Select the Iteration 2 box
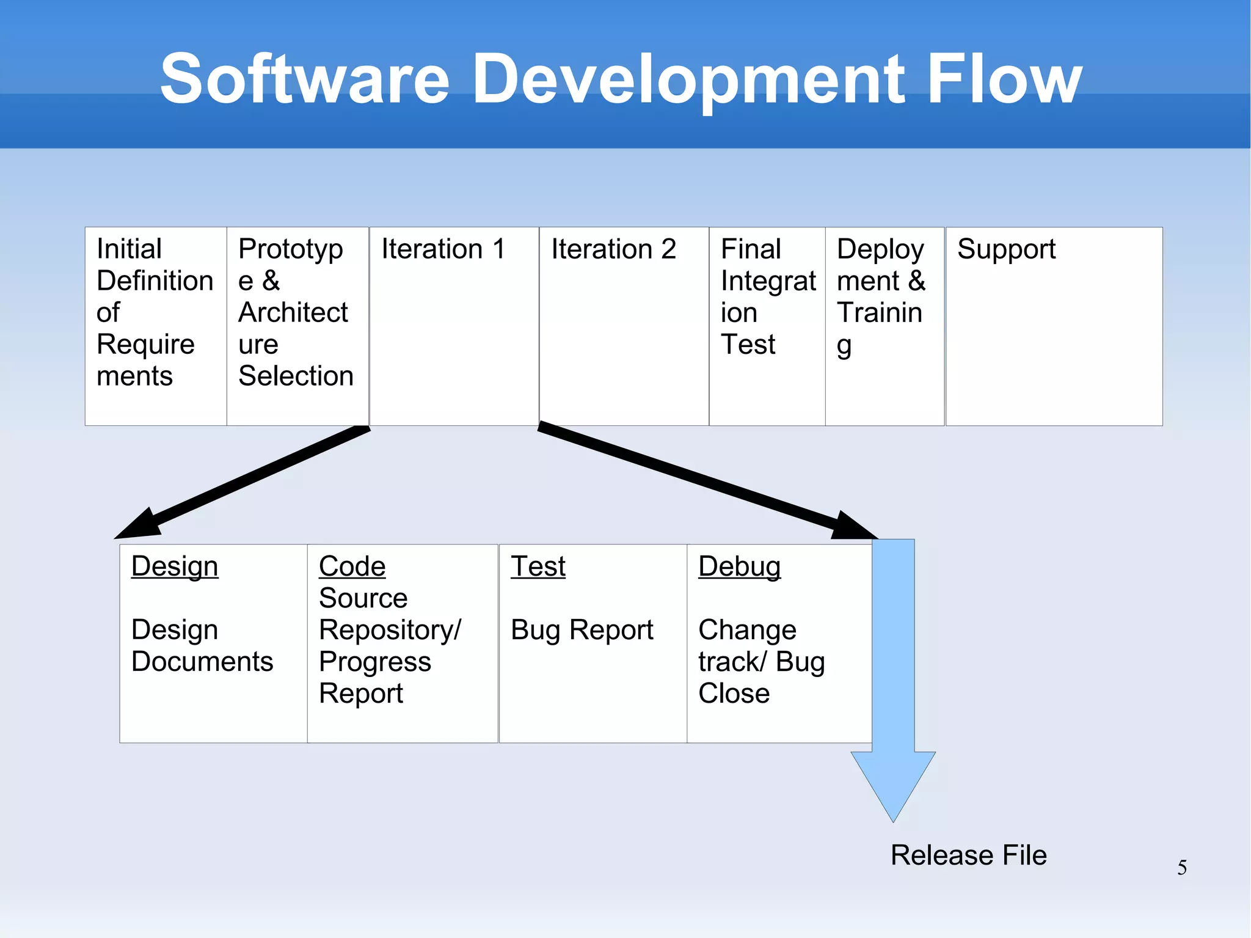The width and height of the screenshot is (1251, 938). [x=624, y=326]
